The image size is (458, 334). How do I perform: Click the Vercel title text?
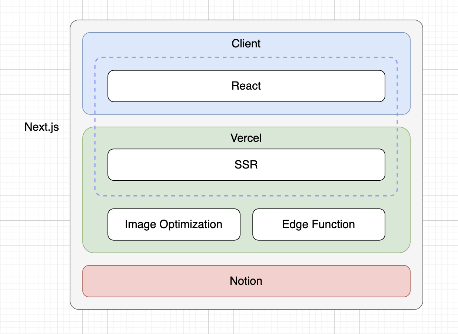tap(246, 138)
